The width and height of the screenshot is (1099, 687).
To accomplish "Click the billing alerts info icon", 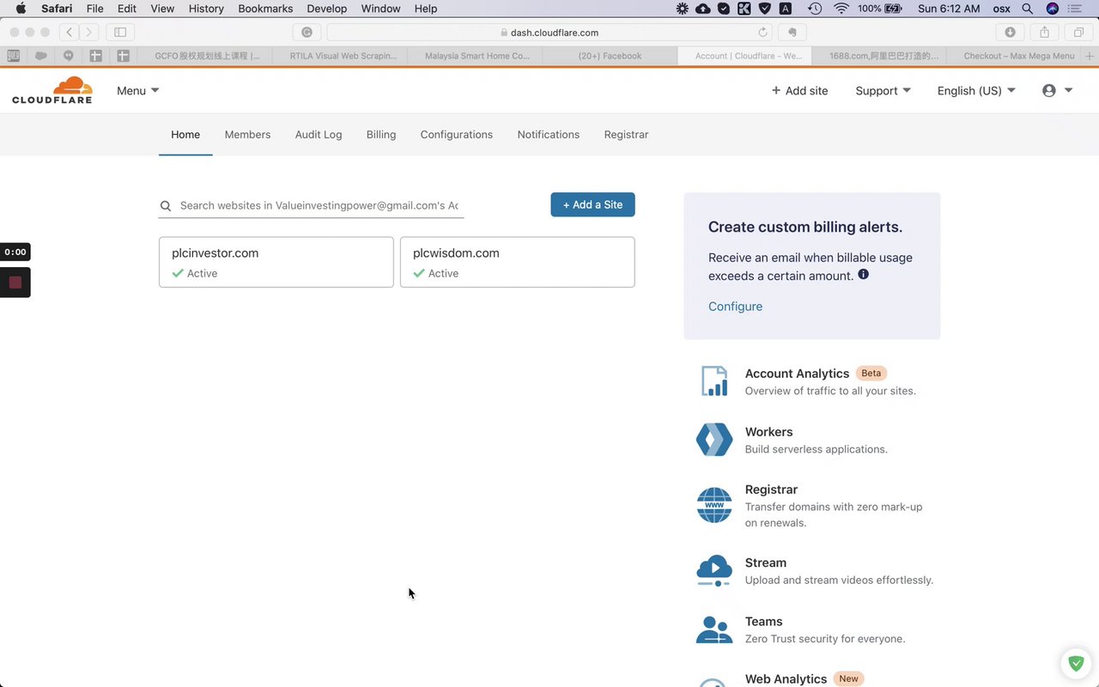I will (864, 275).
